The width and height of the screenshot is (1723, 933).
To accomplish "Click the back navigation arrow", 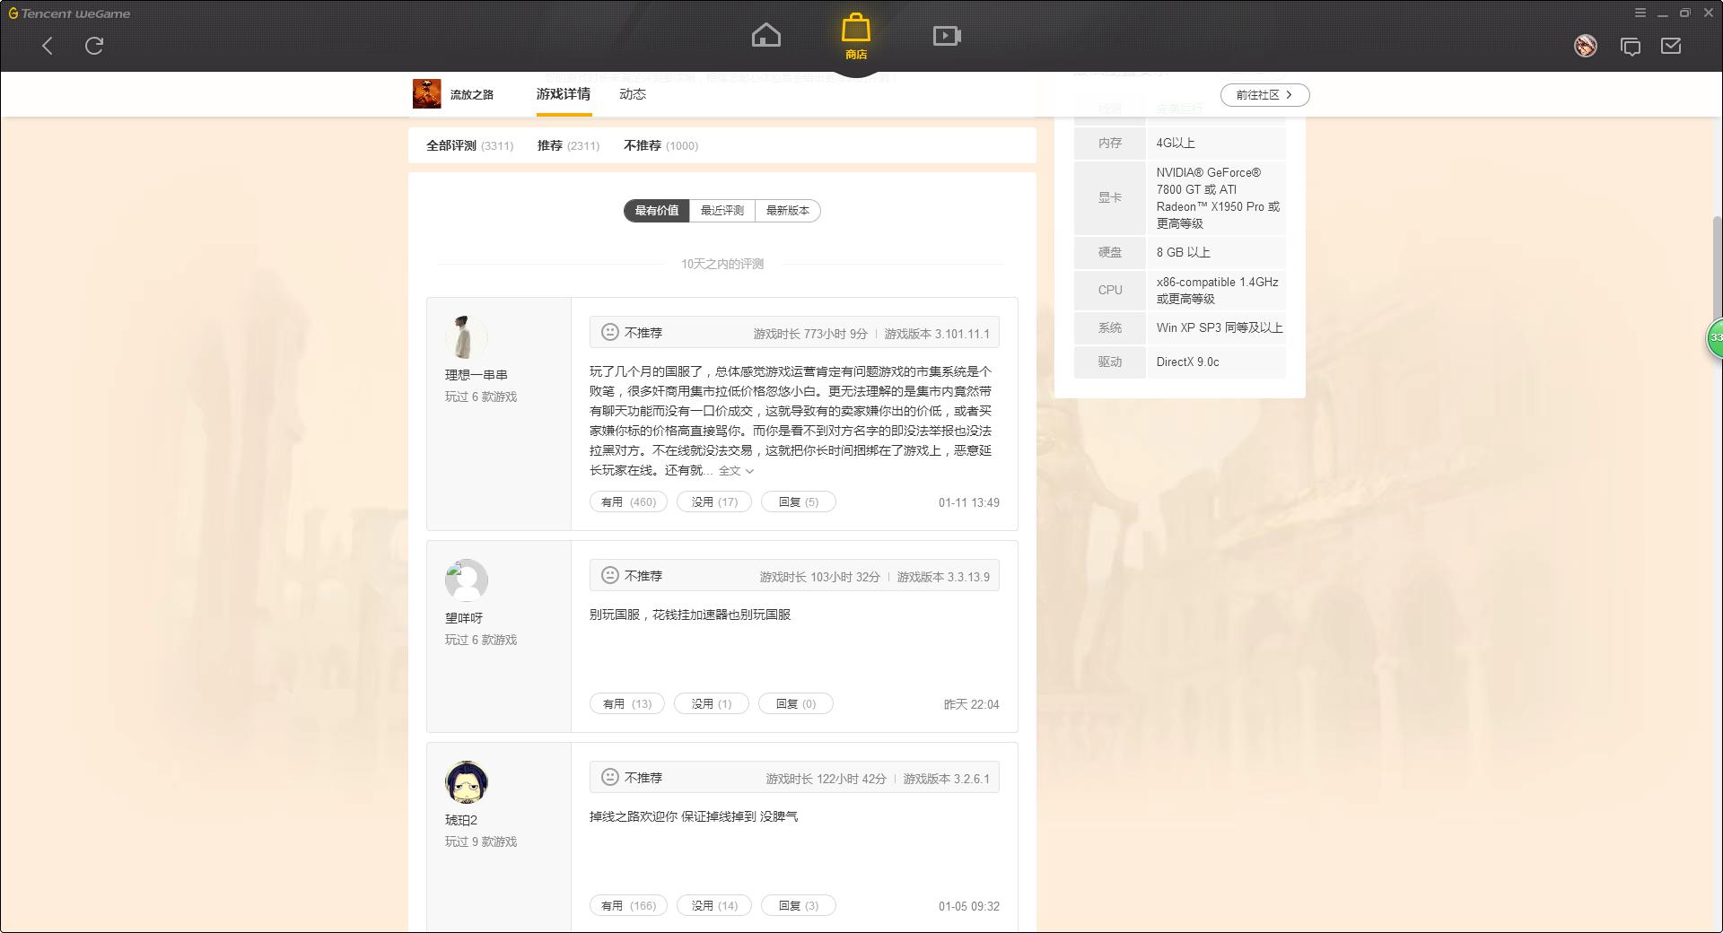I will coord(47,46).
